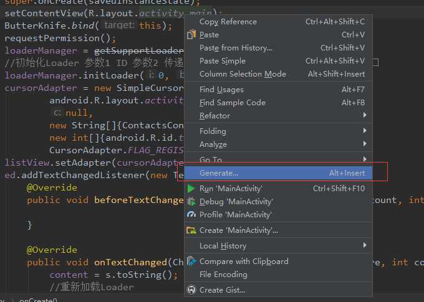Click the Create Gist GitHub icon
Image resolution: width=424 pixels, height=302 pixels.
tap(192, 290)
